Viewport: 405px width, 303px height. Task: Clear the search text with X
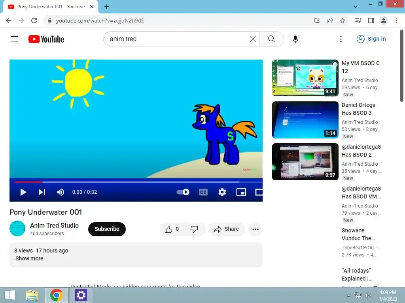click(x=253, y=39)
